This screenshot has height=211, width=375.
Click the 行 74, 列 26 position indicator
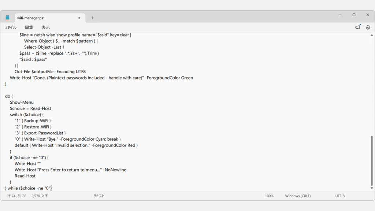(17, 196)
